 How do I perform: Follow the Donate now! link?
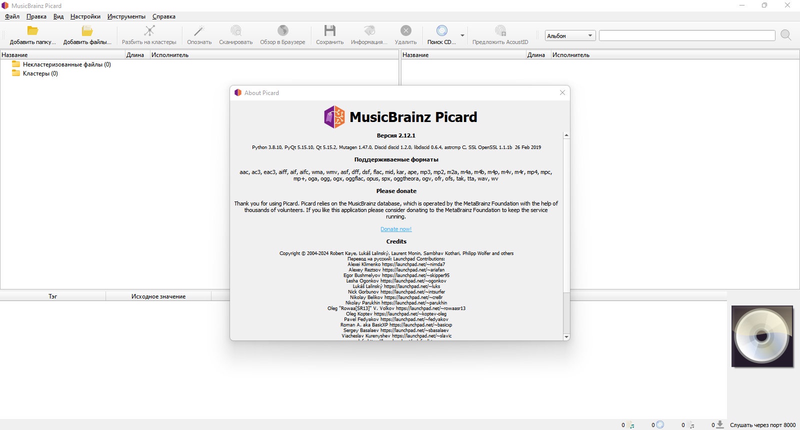pos(396,229)
